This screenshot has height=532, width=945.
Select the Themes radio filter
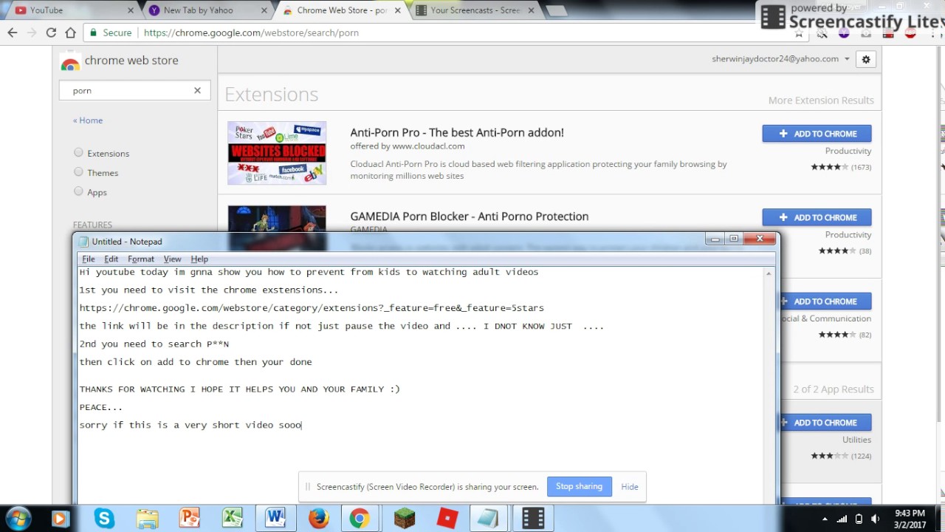coord(78,172)
